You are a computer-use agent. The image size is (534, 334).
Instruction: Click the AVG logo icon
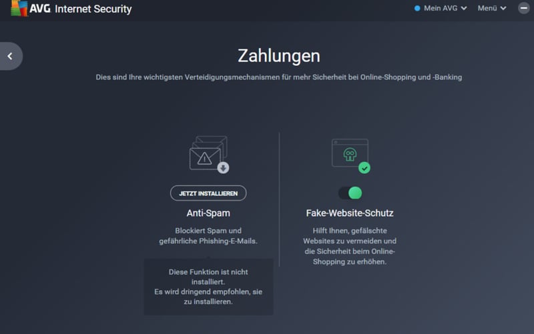point(19,8)
